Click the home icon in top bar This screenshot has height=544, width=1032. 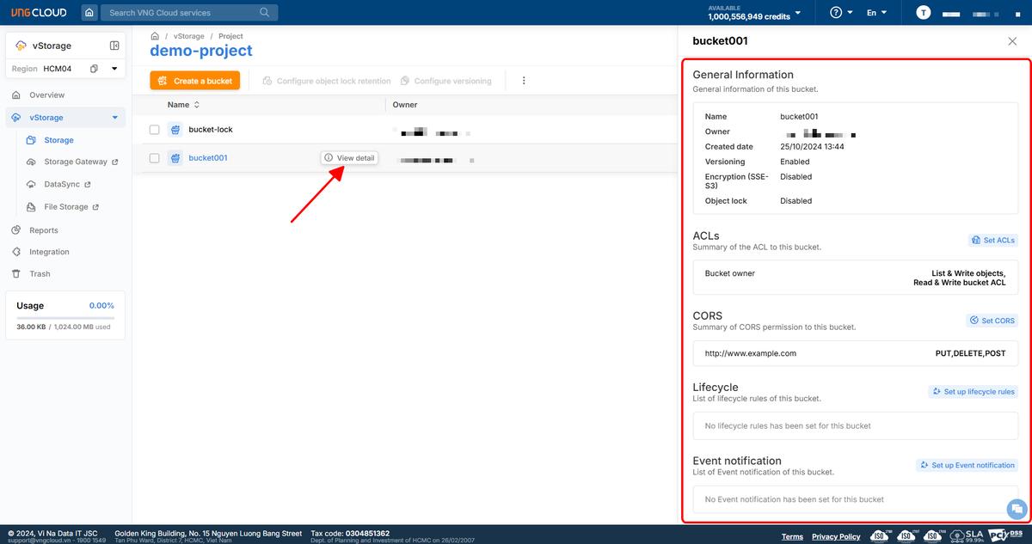(89, 13)
